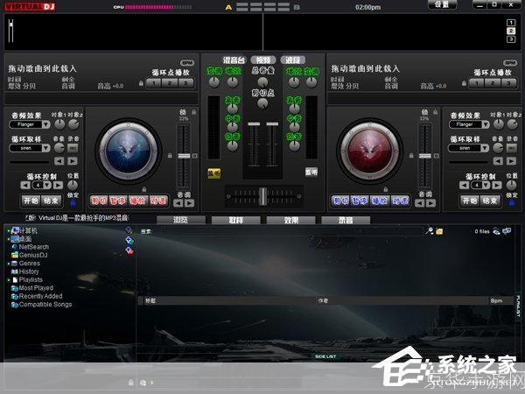Viewport: 525px width, 394px height.
Task: Click the left deck 剪切 cue button
Action: pos(99,201)
